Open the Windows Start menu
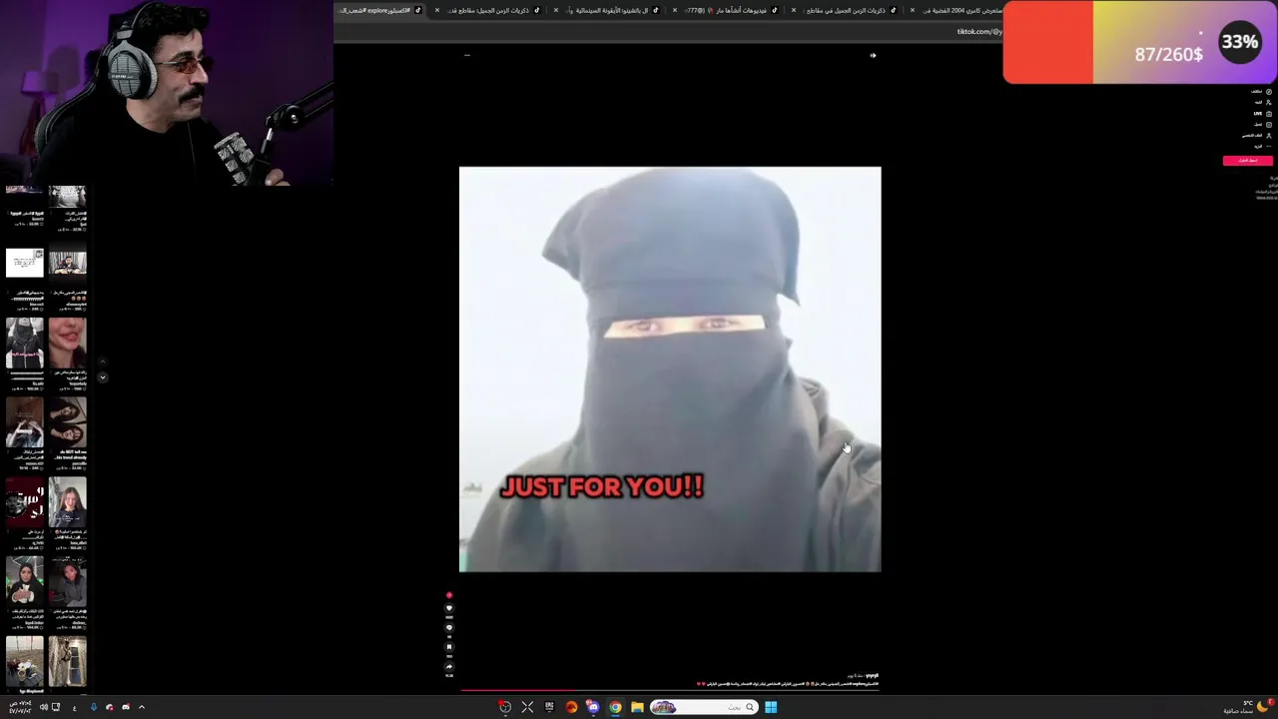 [x=771, y=707]
